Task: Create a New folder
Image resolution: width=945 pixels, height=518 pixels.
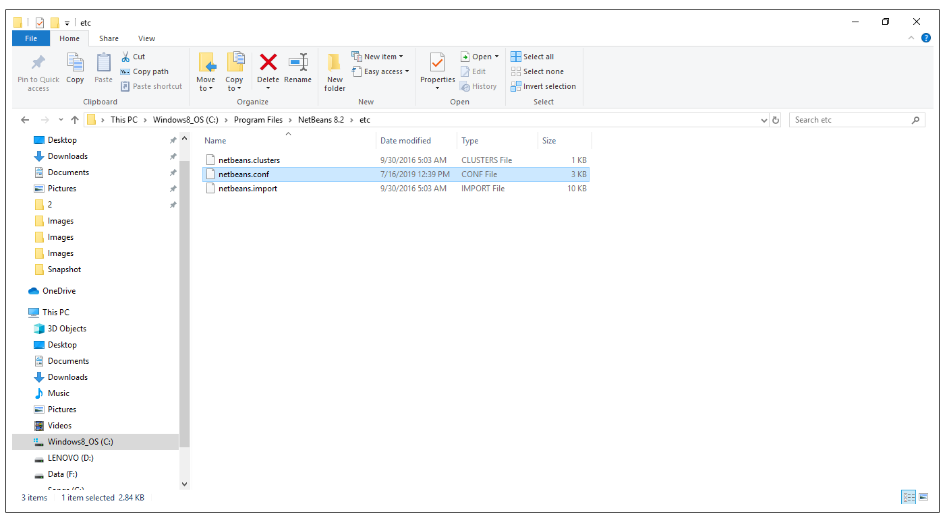Action: pos(335,72)
